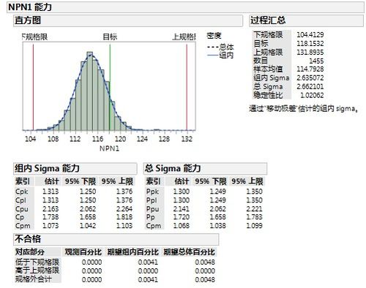Click the 组内 solid-line legend entry
This screenshot has width=366, height=288.
(220, 56)
